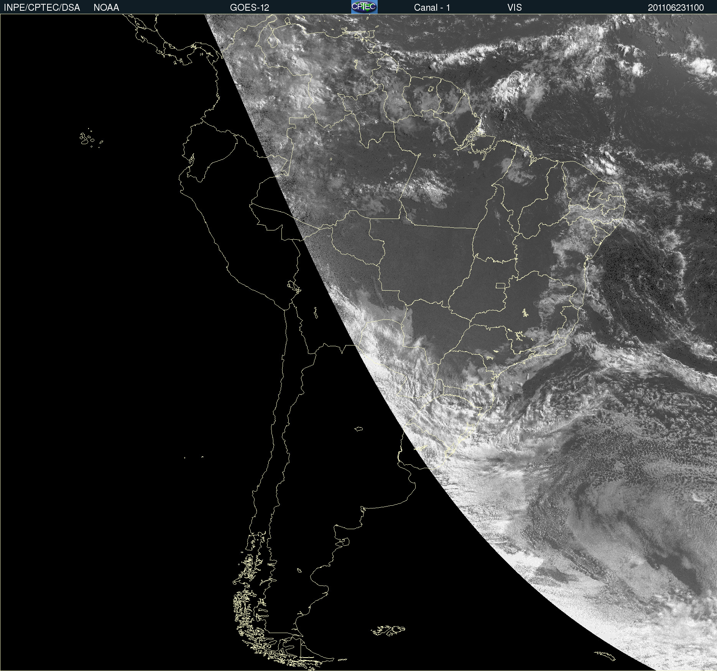Click the NOAA label in header
Image resolution: width=717 pixels, height=671 pixels.
106,7
